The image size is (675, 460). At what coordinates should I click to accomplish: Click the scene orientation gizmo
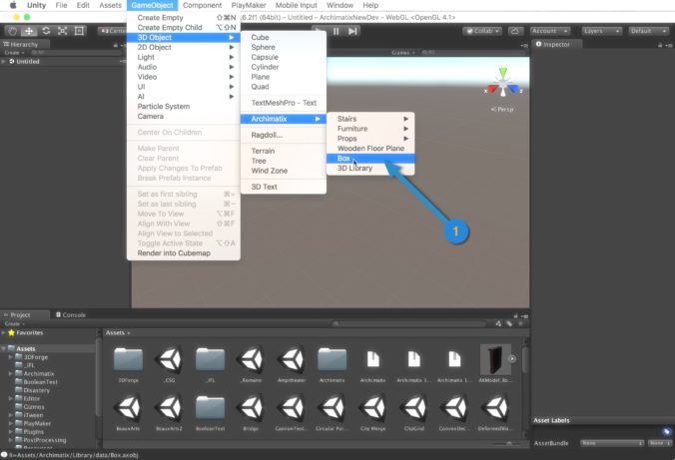coord(503,84)
